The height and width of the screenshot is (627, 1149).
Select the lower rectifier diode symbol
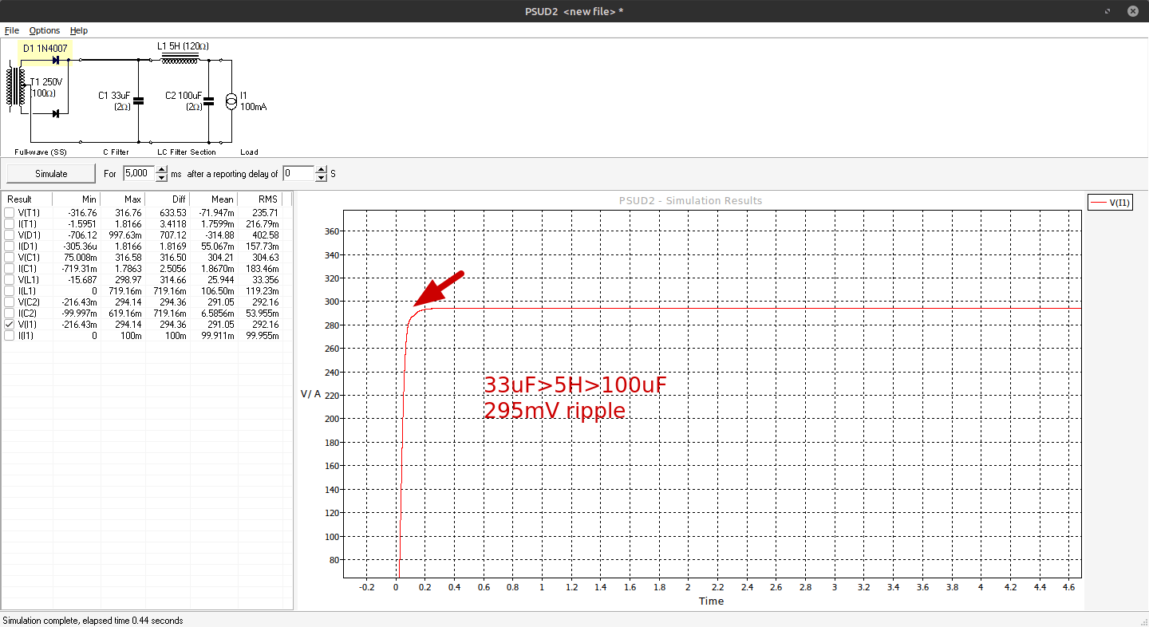pyautogui.click(x=56, y=114)
